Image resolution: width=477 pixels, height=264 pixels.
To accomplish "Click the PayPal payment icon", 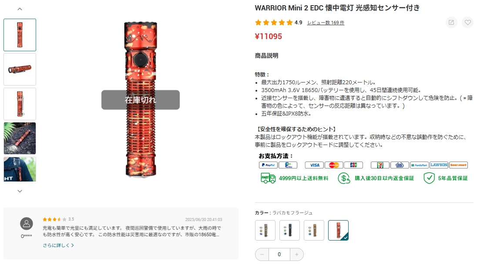I will [268, 165].
